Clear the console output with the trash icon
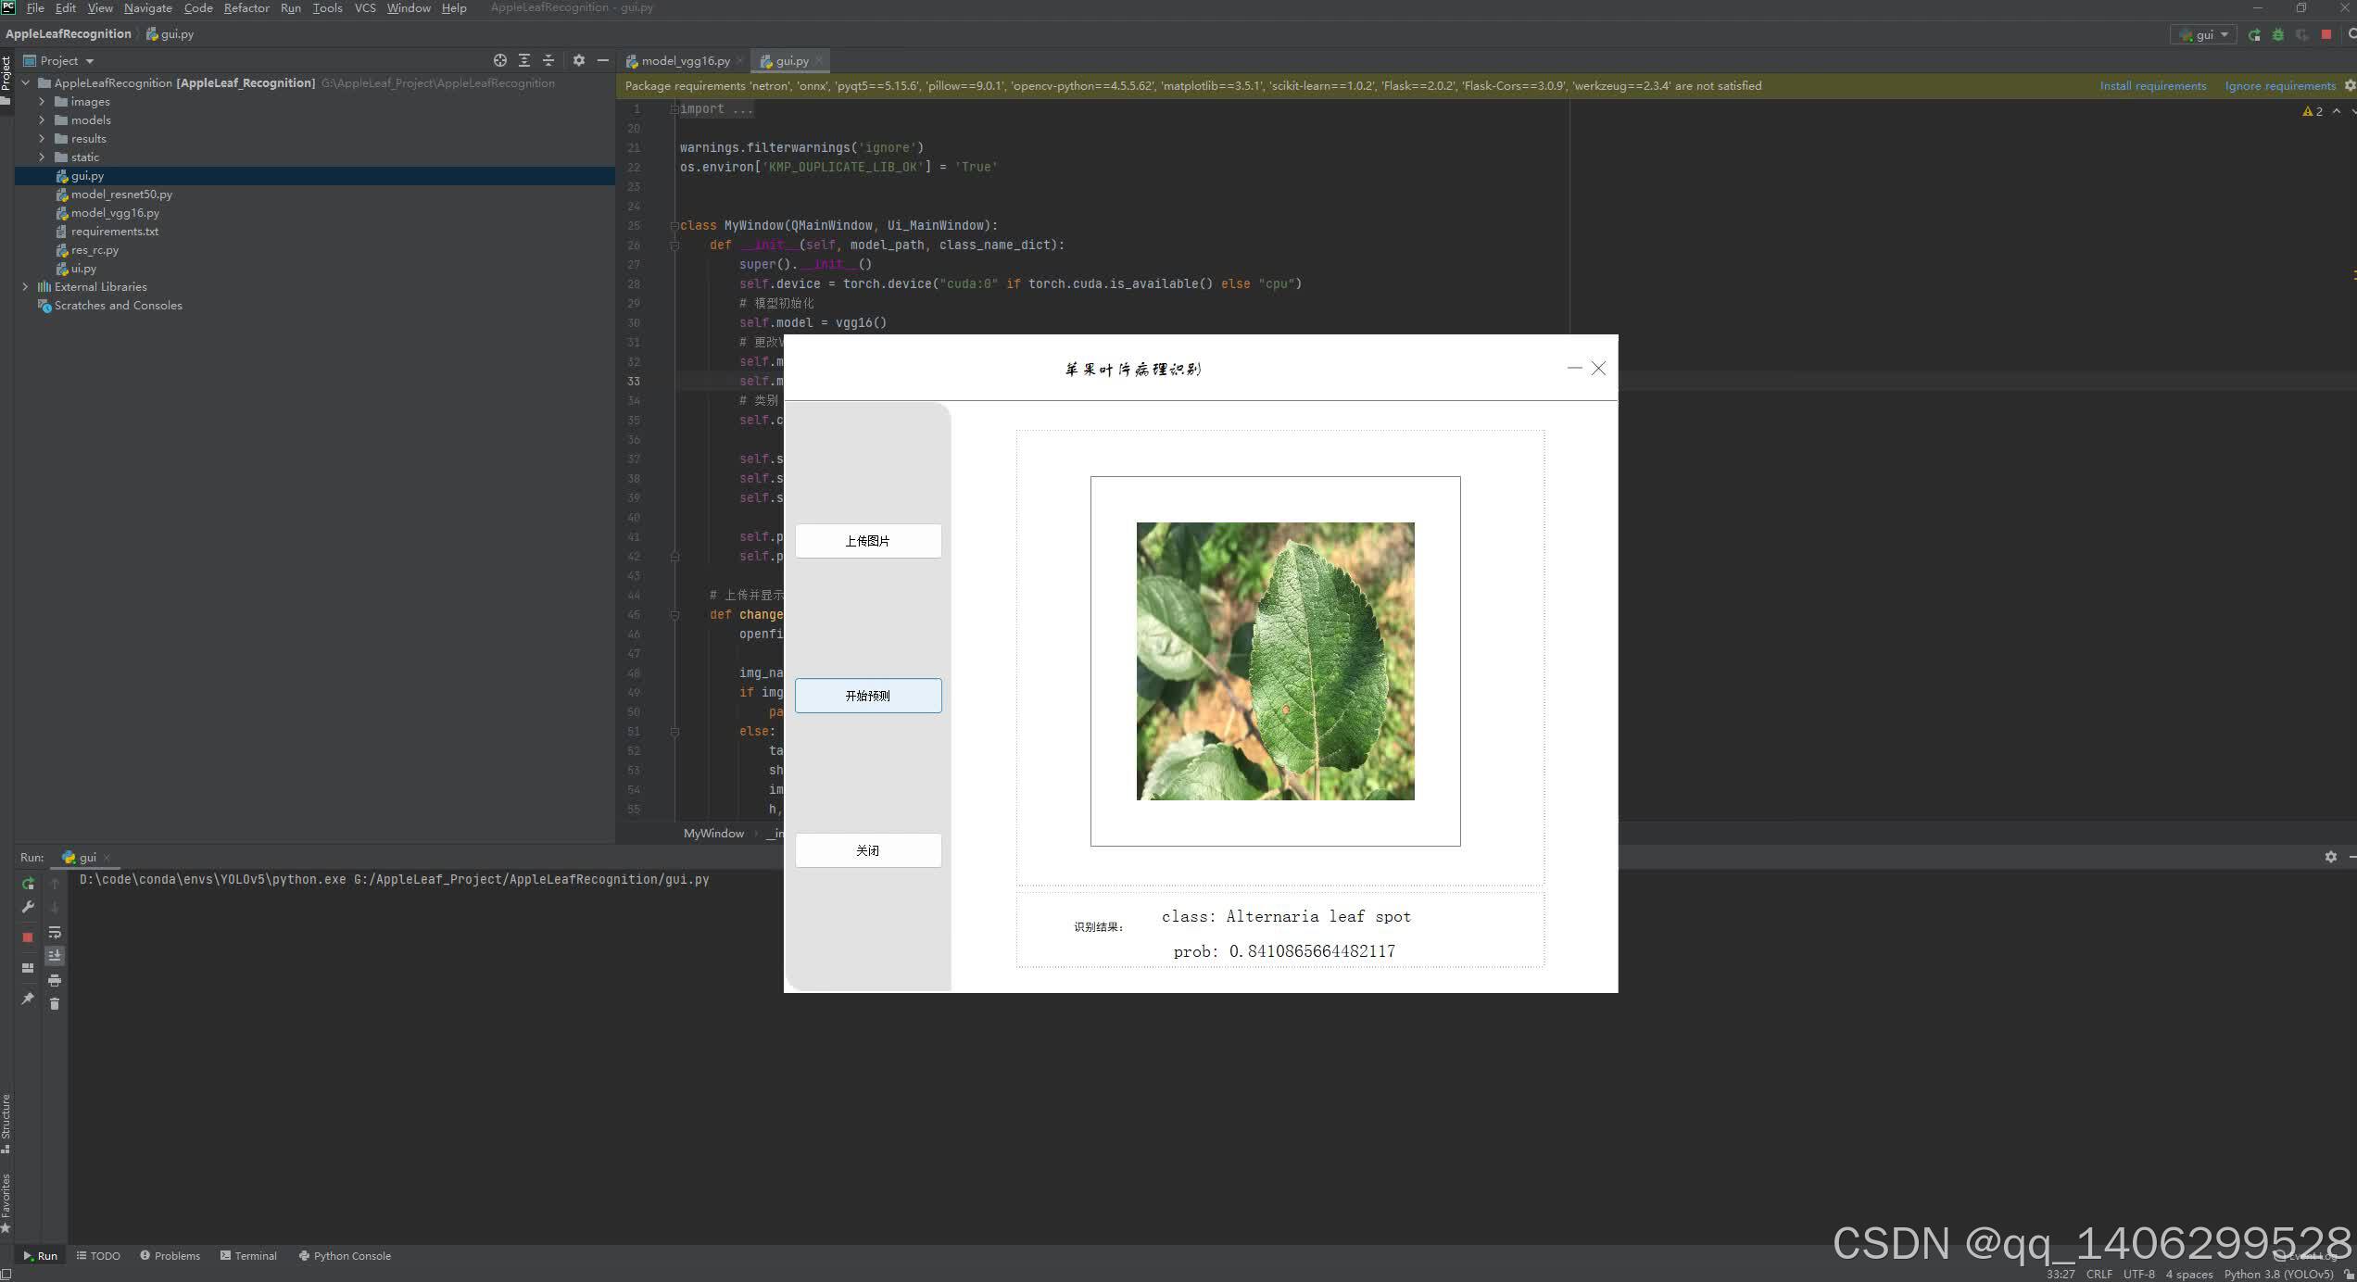Screen dimensions: 2357x1282 [55, 1004]
